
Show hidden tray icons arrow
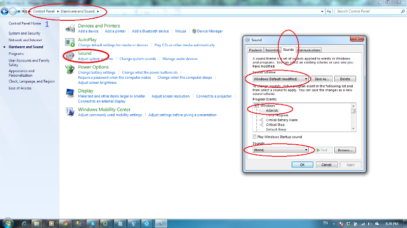pos(334,224)
